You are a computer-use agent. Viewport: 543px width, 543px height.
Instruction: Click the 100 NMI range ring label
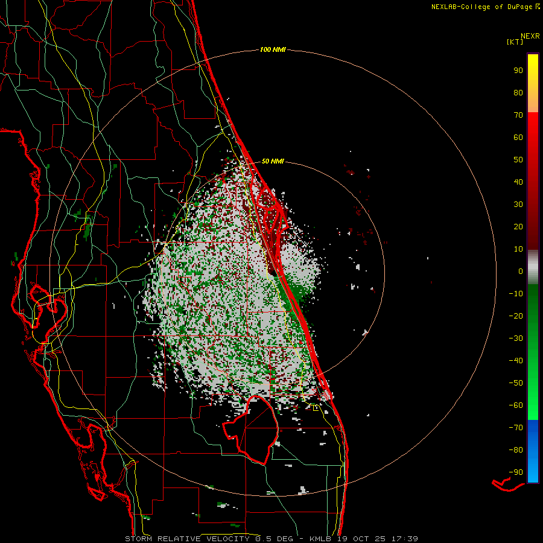[273, 50]
